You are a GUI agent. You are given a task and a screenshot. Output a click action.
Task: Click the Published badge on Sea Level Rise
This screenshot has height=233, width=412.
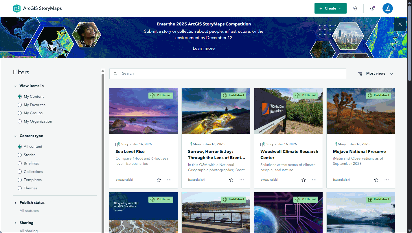pos(161,95)
